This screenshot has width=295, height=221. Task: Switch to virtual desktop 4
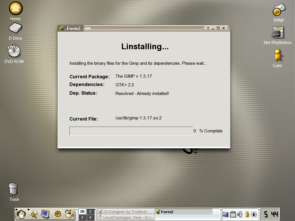(90, 218)
